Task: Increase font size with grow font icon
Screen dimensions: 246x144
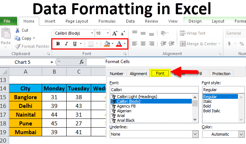Action: [115, 33]
